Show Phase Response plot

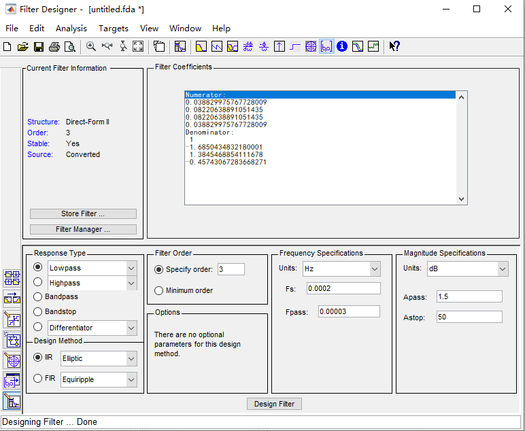point(217,46)
